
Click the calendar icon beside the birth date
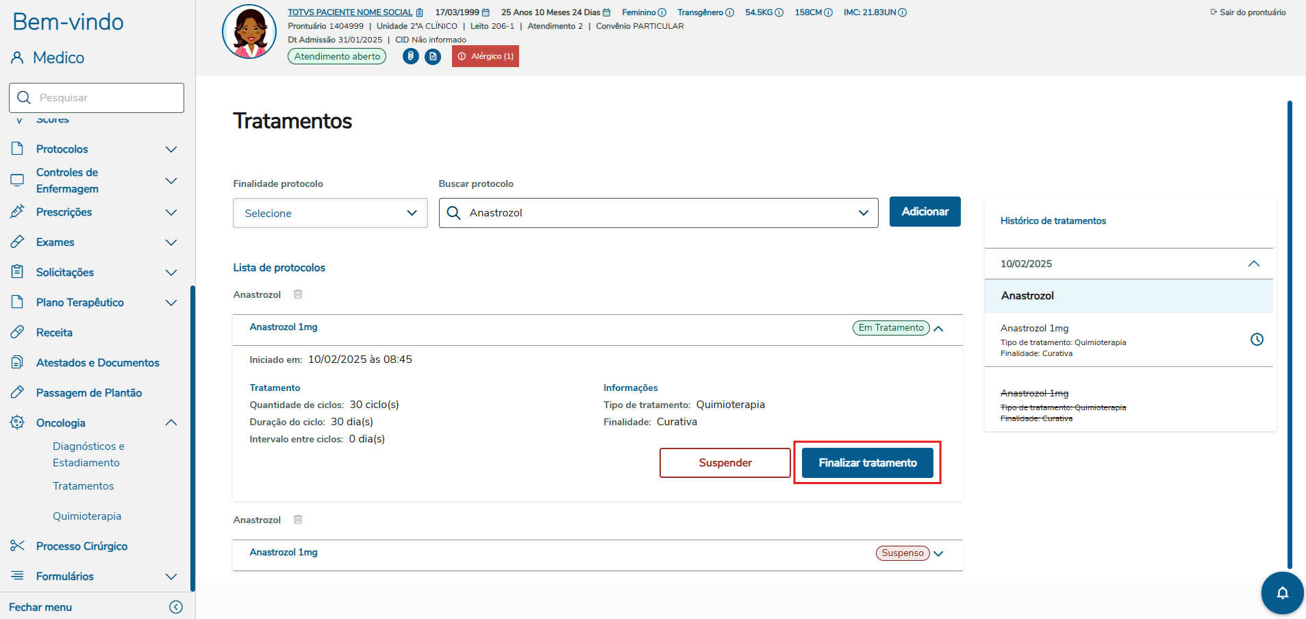(486, 12)
